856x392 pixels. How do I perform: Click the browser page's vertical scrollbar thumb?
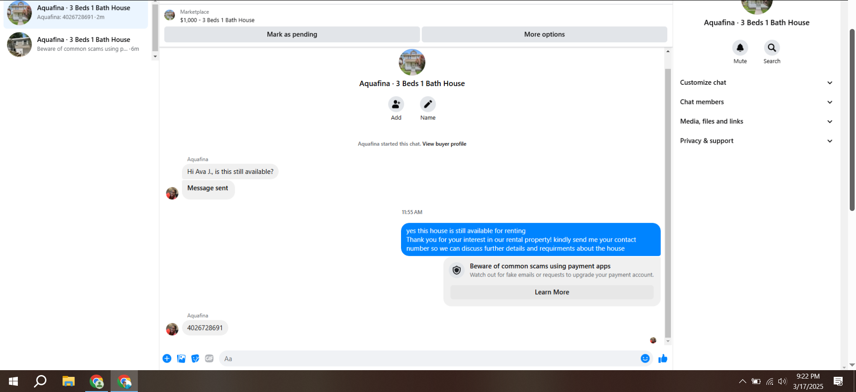852,120
